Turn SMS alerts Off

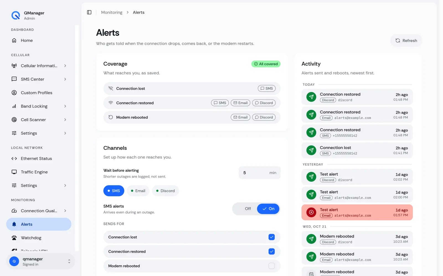tap(248, 209)
